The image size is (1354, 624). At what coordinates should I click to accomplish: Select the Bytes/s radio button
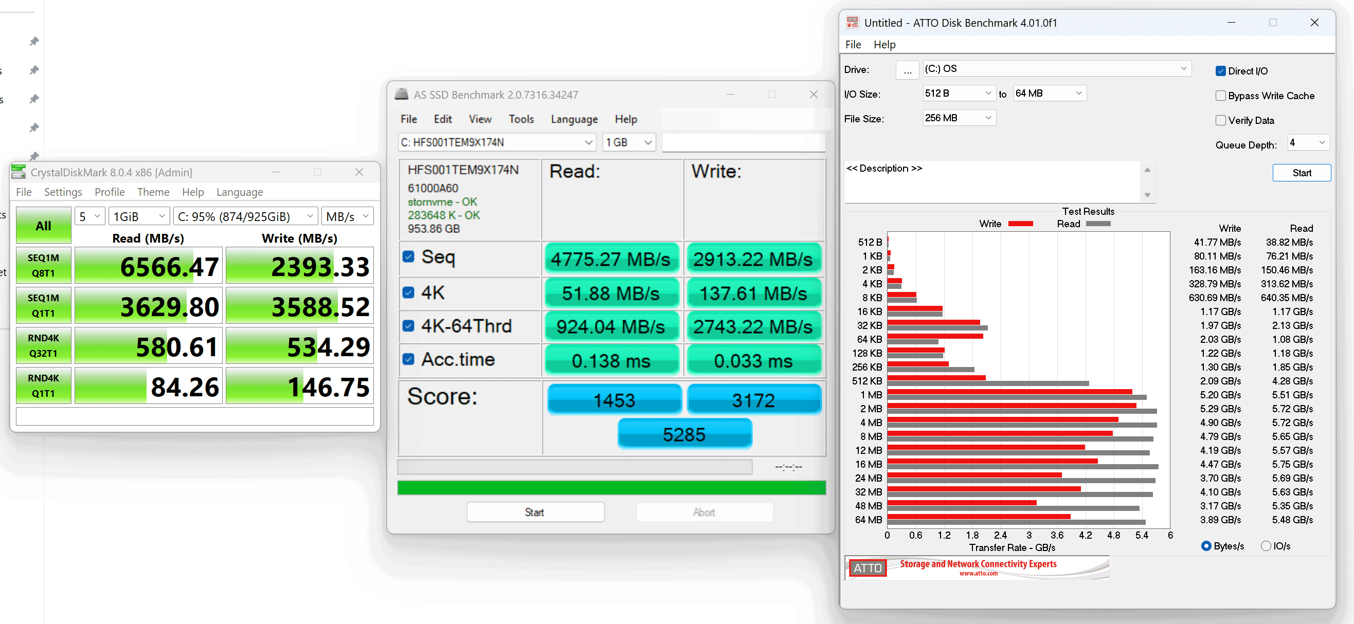(1206, 546)
